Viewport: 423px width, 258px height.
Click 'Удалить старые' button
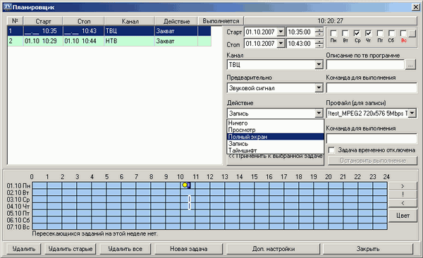coord(70,249)
